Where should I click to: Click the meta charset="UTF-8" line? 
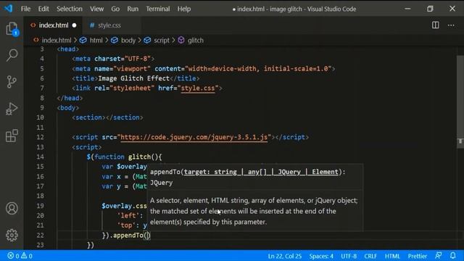pos(113,59)
